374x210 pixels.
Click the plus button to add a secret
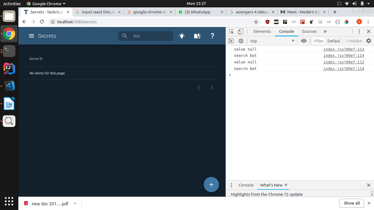click(x=211, y=185)
